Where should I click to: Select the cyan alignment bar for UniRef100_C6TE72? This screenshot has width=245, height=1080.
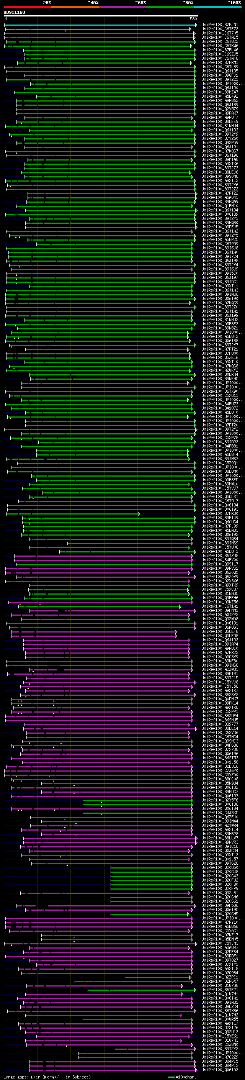coord(98,29)
